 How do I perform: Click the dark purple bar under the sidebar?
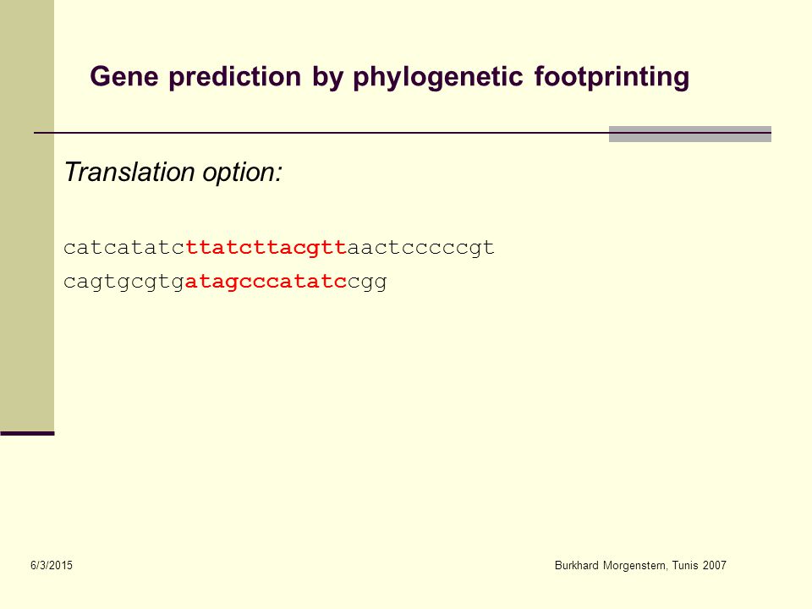pyautogui.click(x=27, y=433)
